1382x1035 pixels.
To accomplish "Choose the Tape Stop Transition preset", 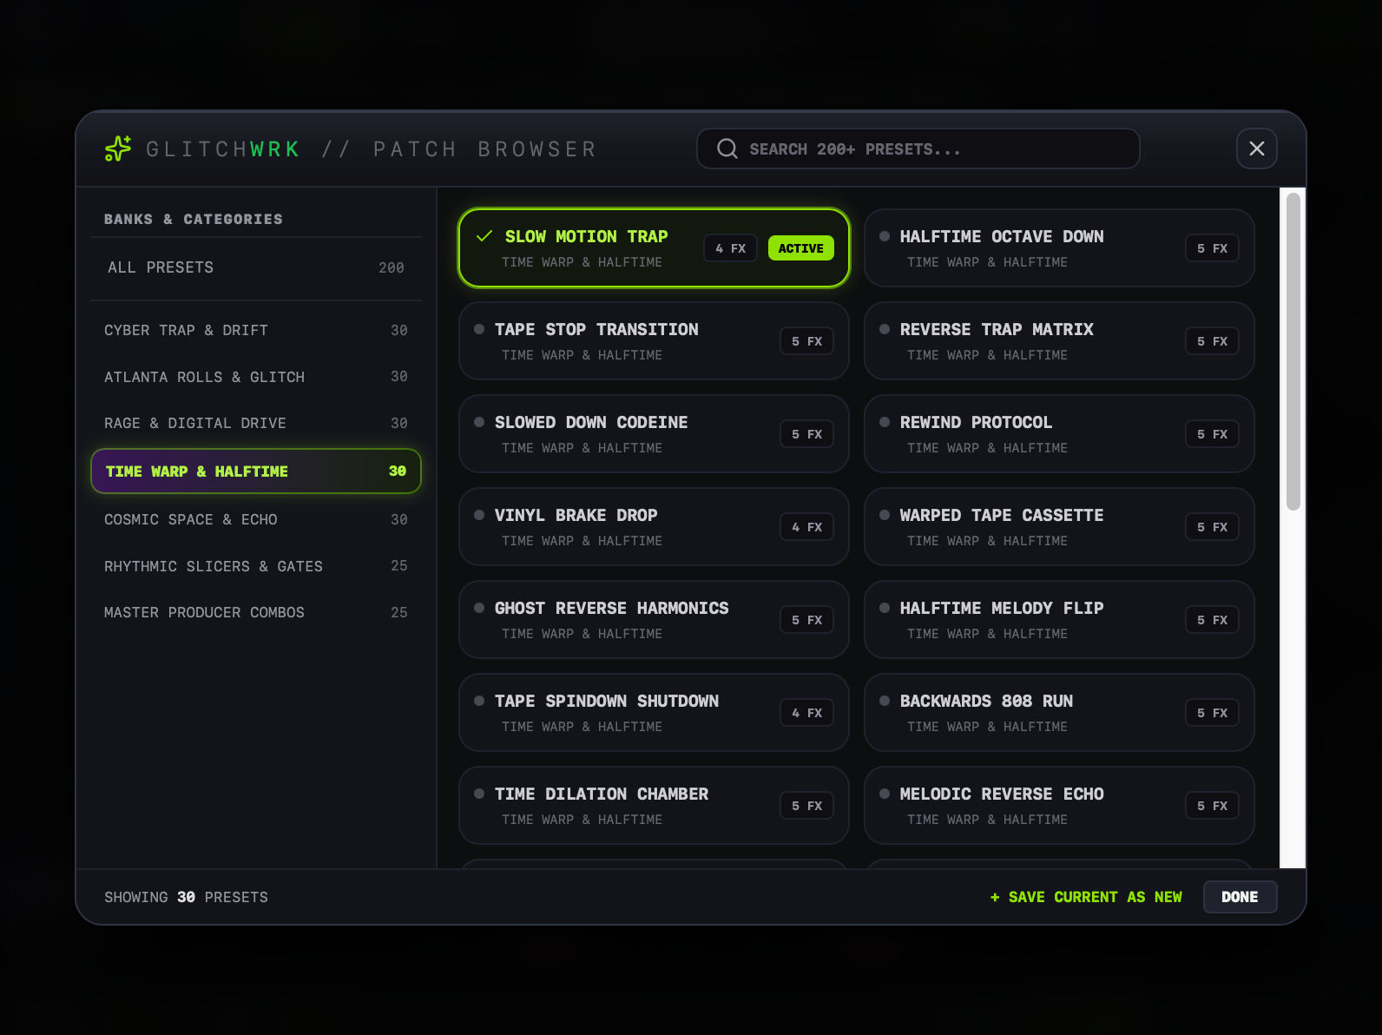I will tap(654, 341).
